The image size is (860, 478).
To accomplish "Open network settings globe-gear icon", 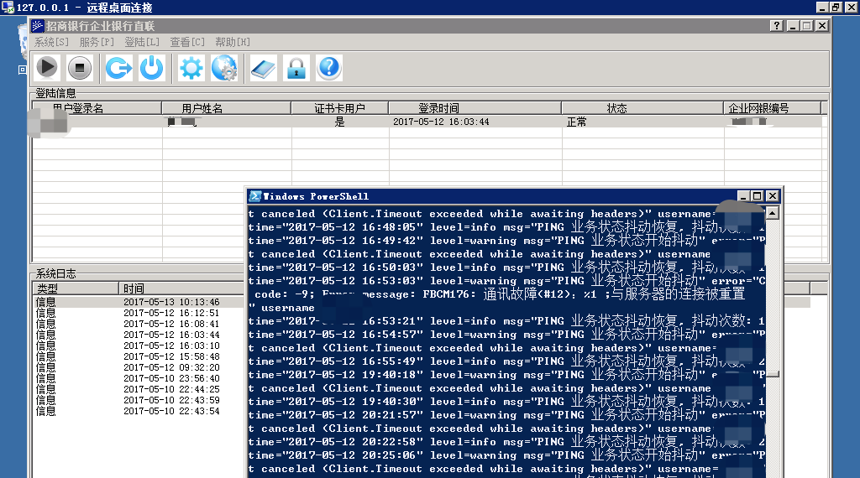I will click(x=224, y=67).
